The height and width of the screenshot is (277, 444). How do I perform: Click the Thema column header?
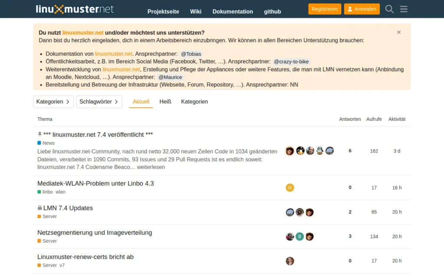[45, 119]
